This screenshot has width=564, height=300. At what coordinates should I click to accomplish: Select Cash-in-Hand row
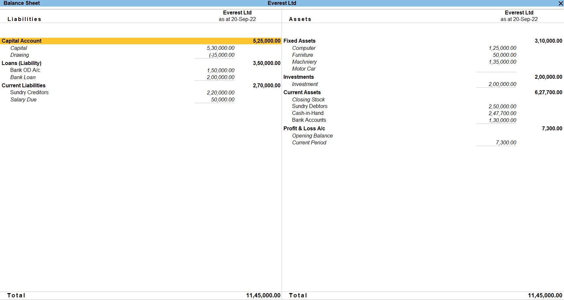coord(308,113)
